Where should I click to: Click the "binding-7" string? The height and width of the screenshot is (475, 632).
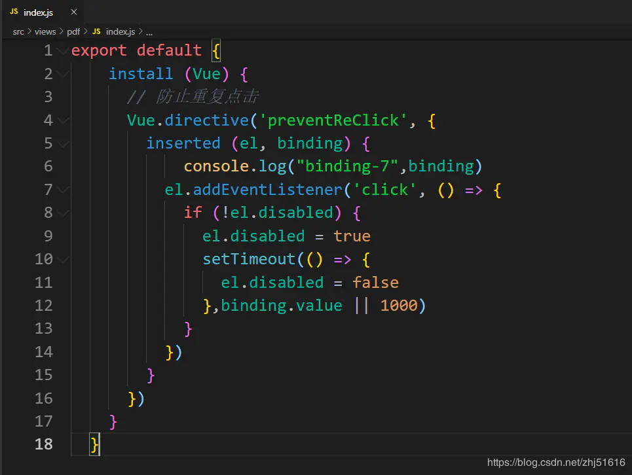click(x=348, y=167)
